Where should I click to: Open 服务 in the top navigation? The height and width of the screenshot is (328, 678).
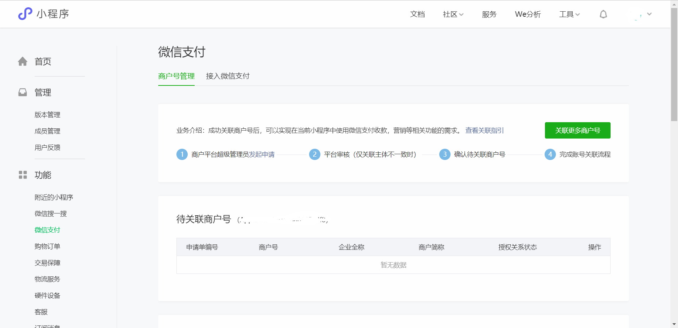[x=489, y=14]
